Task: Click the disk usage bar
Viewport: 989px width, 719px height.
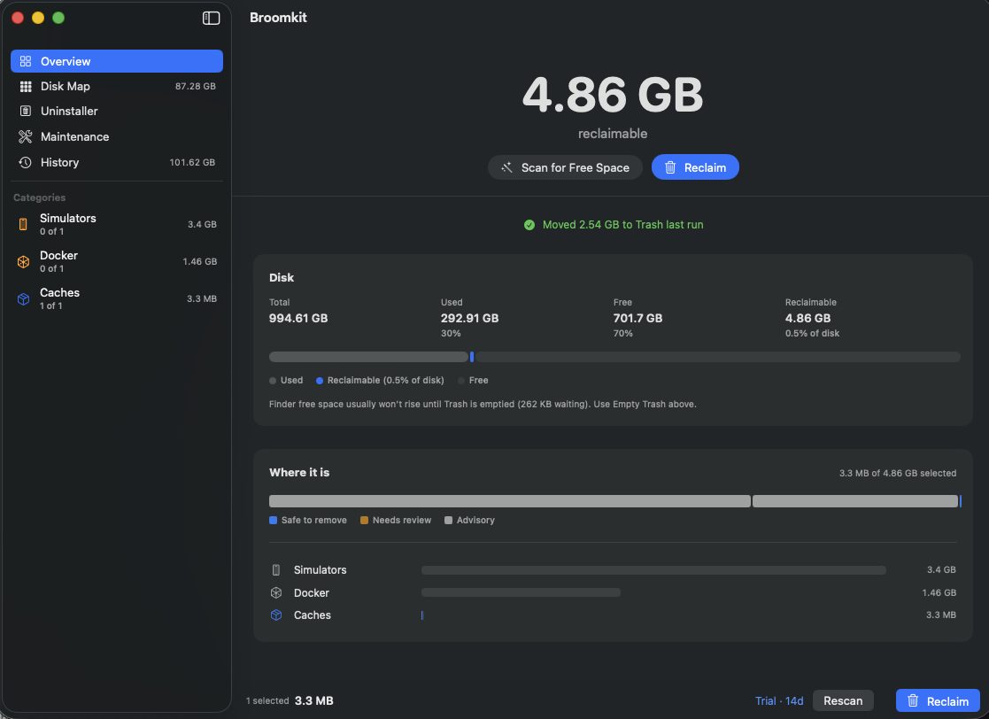Action: coord(614,357)
